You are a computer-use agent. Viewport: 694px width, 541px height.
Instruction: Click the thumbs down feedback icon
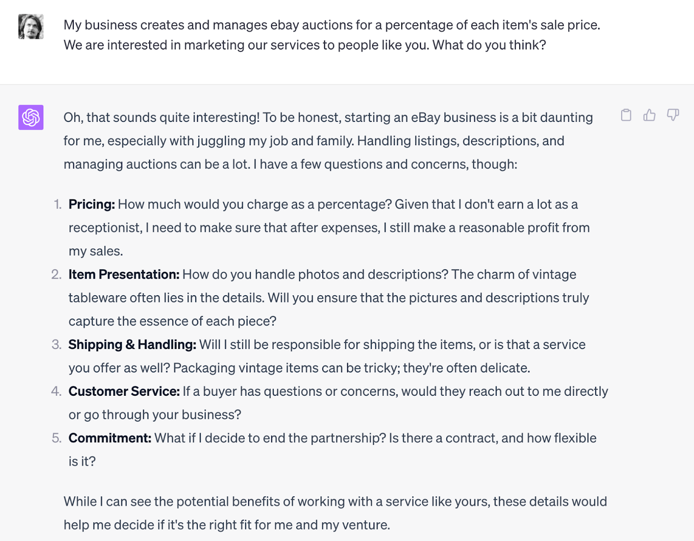click(673, 115)
